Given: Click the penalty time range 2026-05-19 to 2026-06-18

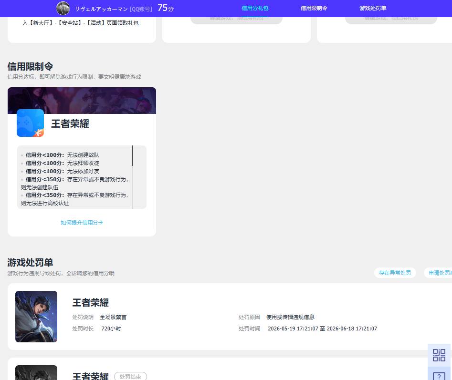Looking at the screenshot, I should pos(322,329).
